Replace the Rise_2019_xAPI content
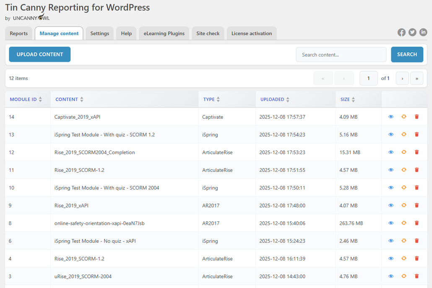This screenshot has width=432, height=288. click(404, 205)
